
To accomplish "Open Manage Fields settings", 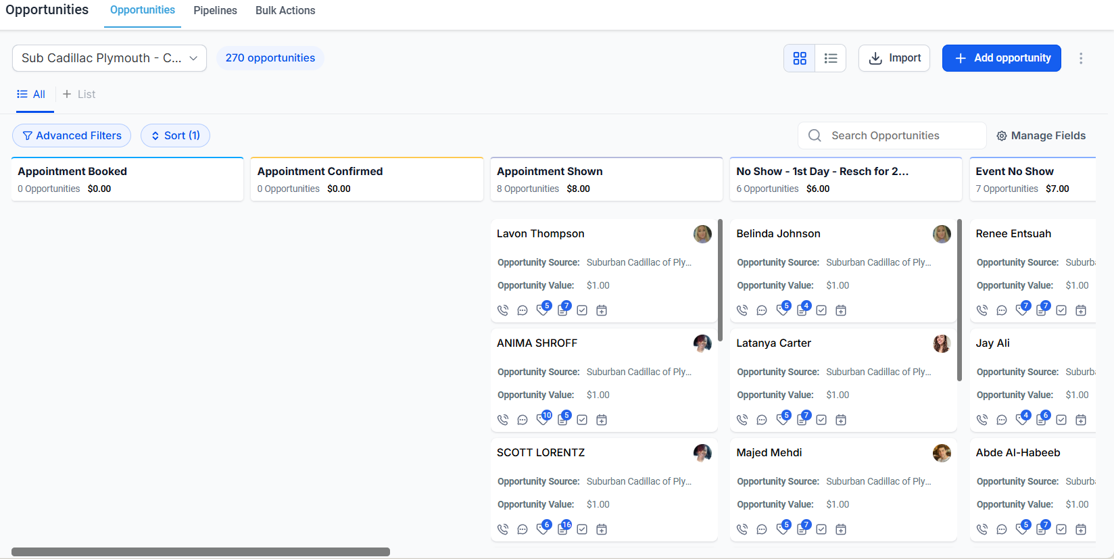I will 1041,135.
